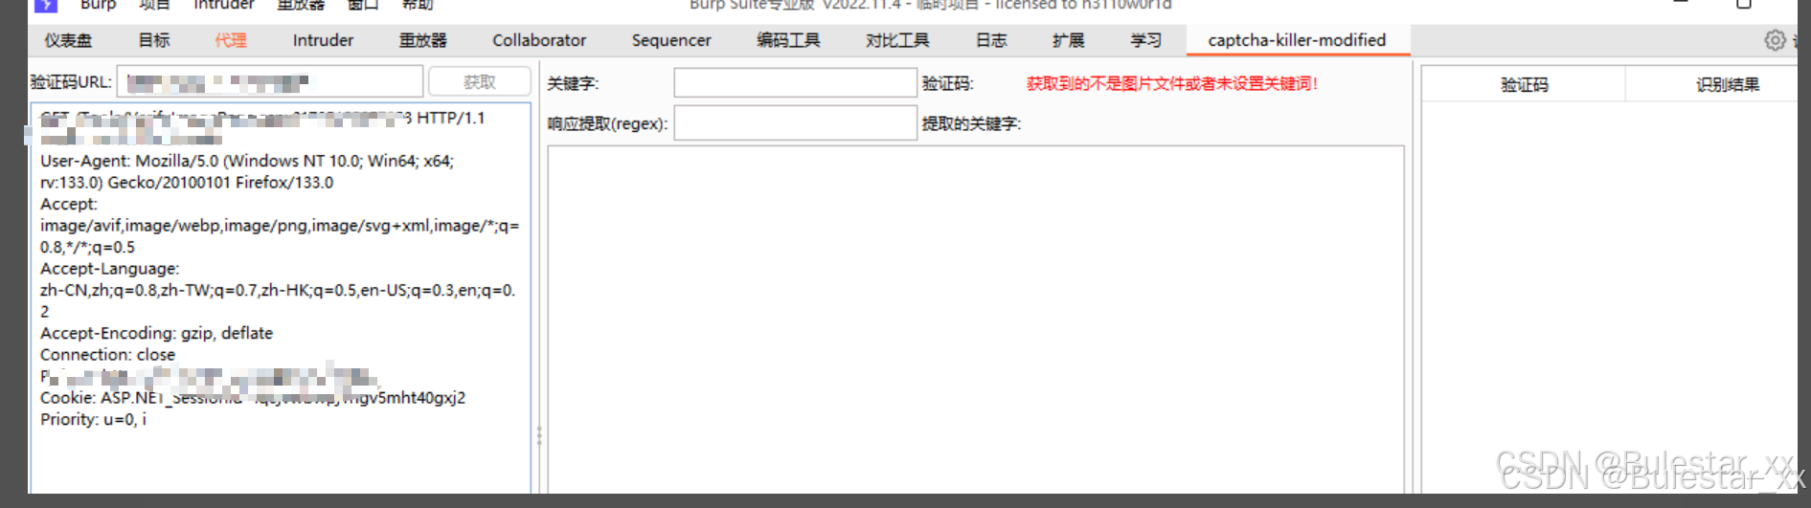This screenshot has height=508, width=1811.
Task: Click the 验证码 label beside keyword field
Action: pos(947,83)
